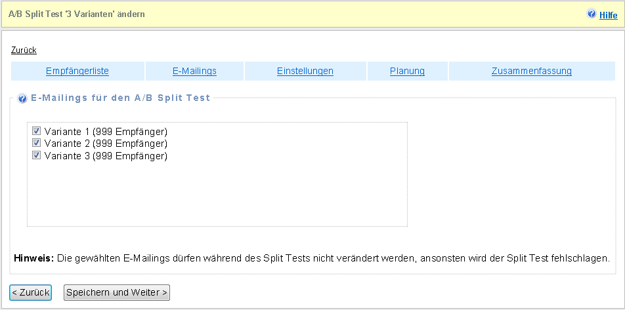Viewport: 625px width, 310px height.
Task: Click the 'Variante 2 (999 Empfänger)' label text
Action: pos(106,144)
